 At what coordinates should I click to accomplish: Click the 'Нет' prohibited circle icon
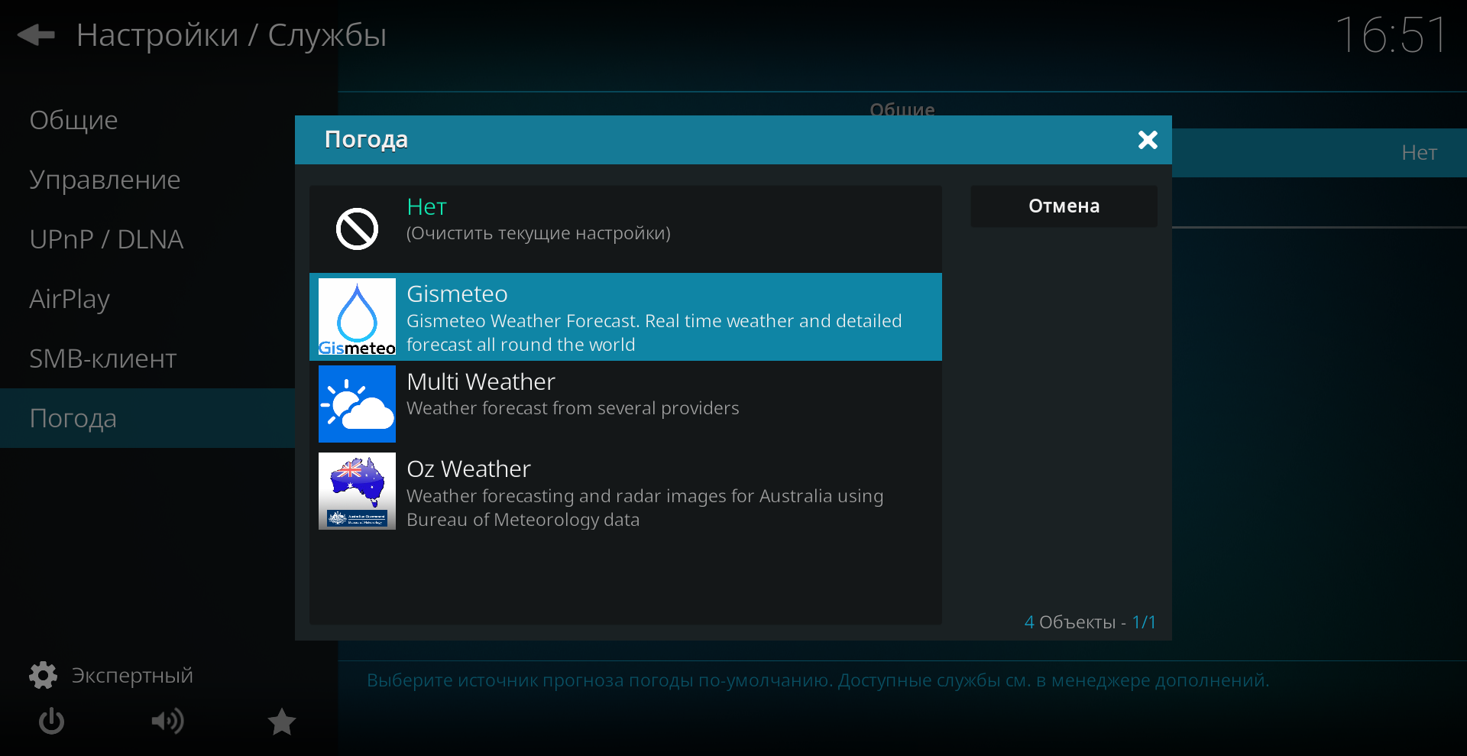357,229
